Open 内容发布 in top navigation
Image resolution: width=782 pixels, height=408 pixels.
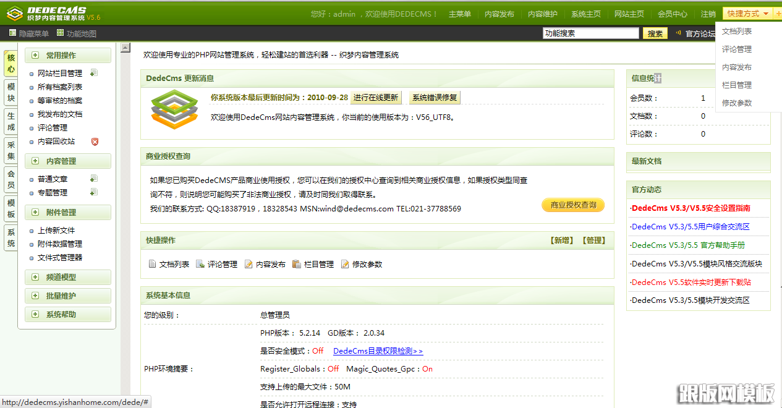[499, 14]
